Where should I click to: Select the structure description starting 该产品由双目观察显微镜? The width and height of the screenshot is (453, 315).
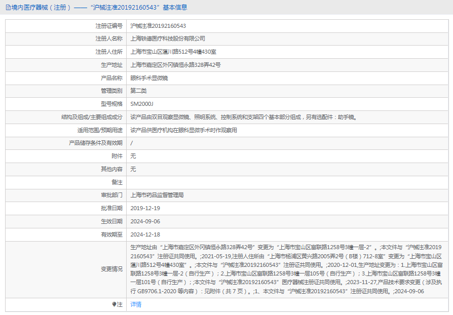pyautogui.click(x=244, y=117)
